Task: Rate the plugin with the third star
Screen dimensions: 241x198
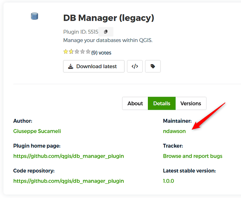Action: click(77, 51)
